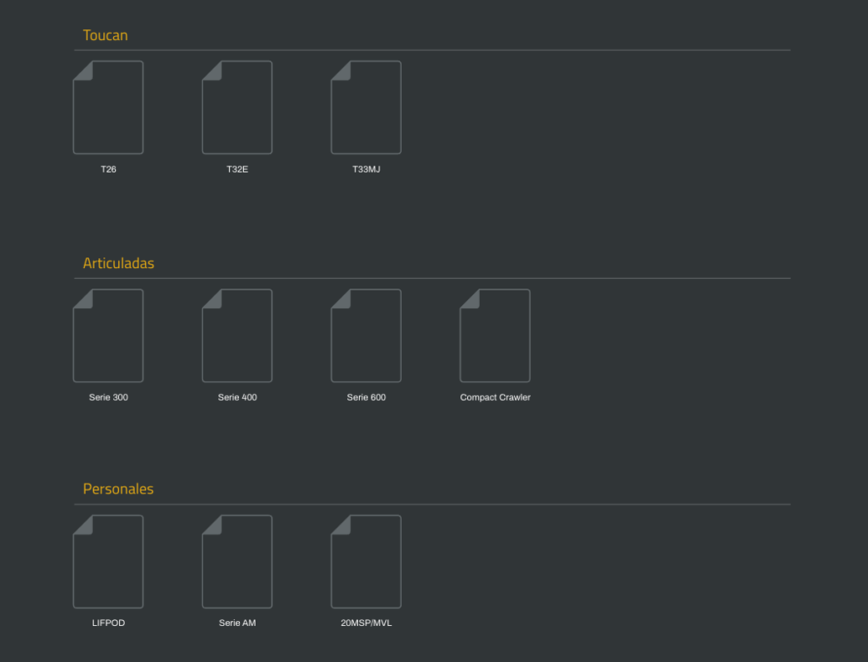Open the Compact Crawler document
The image size is (868, 662).
tap(495, 335)
